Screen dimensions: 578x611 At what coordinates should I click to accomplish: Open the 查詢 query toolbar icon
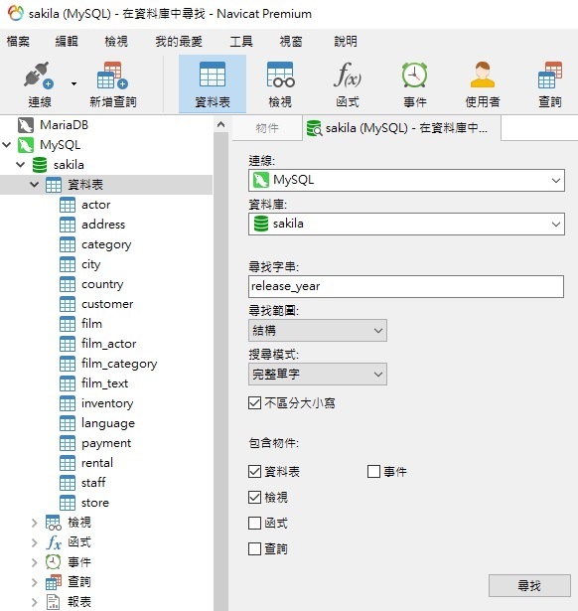[x=549, y=75]
